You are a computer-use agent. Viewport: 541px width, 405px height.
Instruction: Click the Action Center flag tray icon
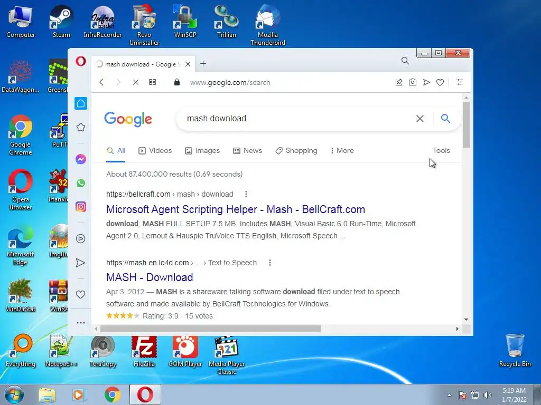[462, 395]
